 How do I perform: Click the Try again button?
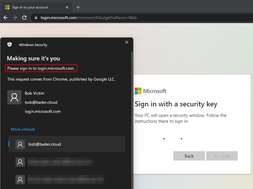[x=222, y=156]
